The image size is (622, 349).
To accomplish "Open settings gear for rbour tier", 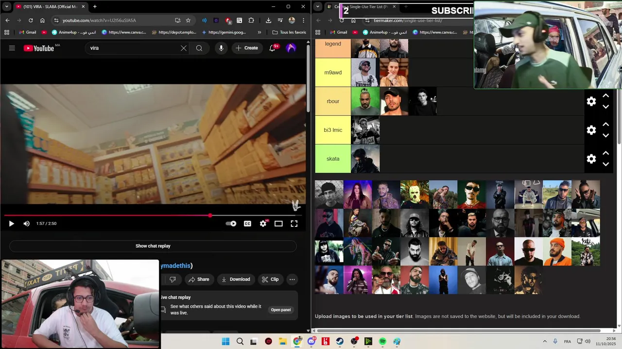I will 591,101.
